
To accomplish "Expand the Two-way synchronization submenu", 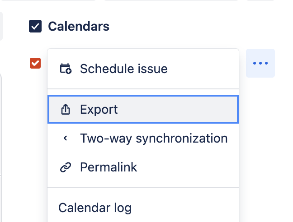I will (153, 139).
